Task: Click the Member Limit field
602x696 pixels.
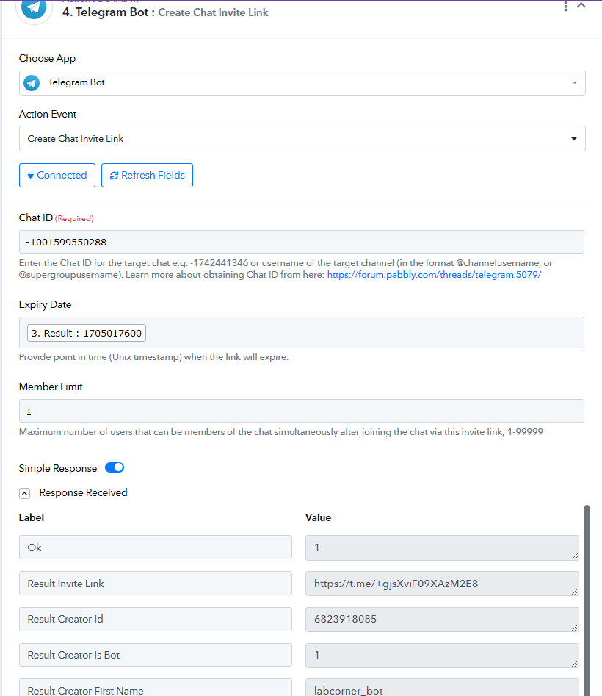Action: pos(302,411)
